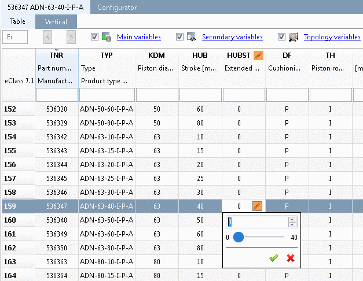Click the filter box under HUB column
This screenshot has width=363, height=281.
coord(200,95)
